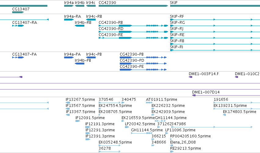Click EST IP12291.3prime
260x153 pixels.
(100, 130)
